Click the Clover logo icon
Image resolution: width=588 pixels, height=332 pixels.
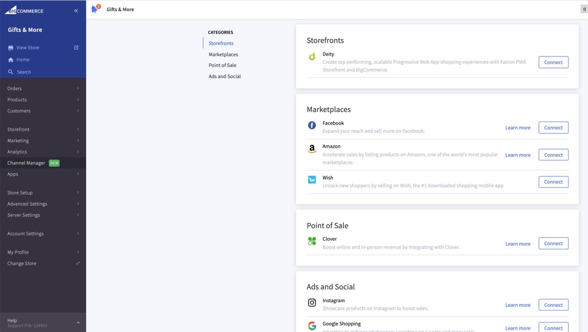312,241
